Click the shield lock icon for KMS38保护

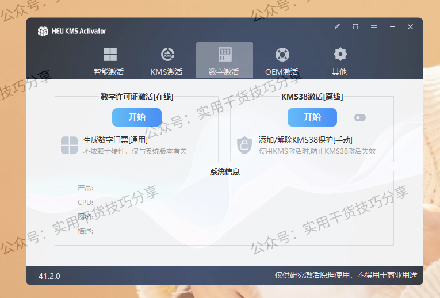click(x=244, y=145)
